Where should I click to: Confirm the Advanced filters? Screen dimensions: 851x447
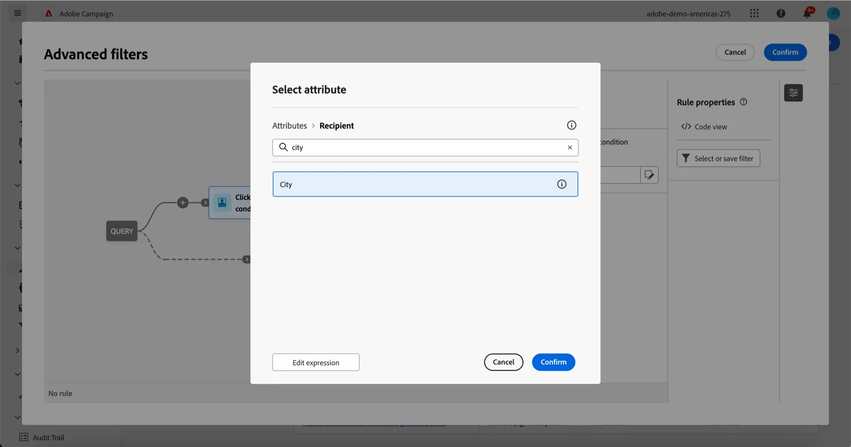pyautogui.click(x=785, y=52)
